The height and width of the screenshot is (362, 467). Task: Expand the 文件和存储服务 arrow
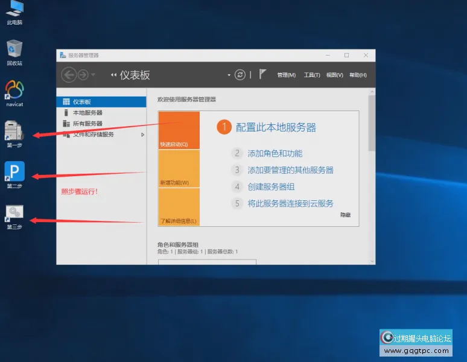142,135
